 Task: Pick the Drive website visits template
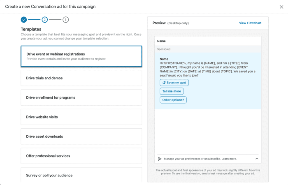tap(81, 117)
